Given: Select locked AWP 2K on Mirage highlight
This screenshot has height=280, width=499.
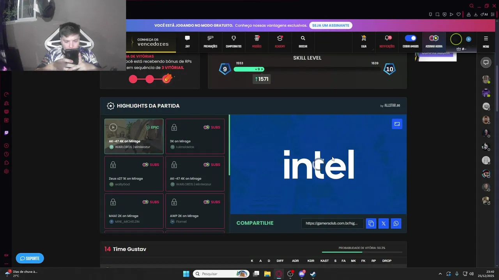Looking at the screenshot, I should pyautogui.click(x=195, y=211).
